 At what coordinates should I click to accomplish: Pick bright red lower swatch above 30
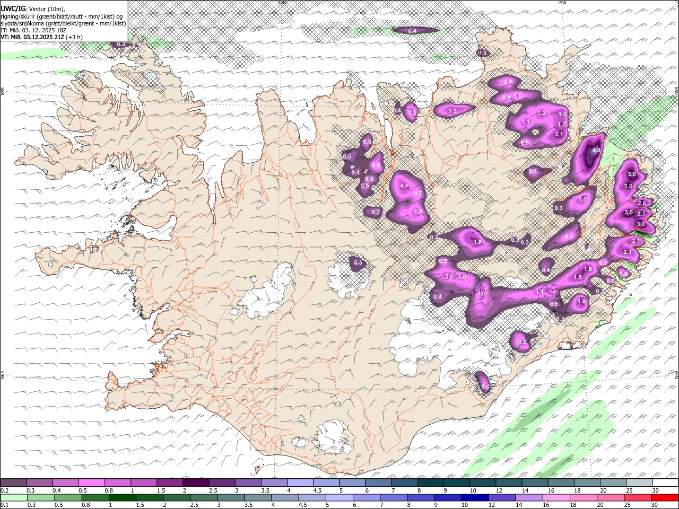(x=665, y=498)
